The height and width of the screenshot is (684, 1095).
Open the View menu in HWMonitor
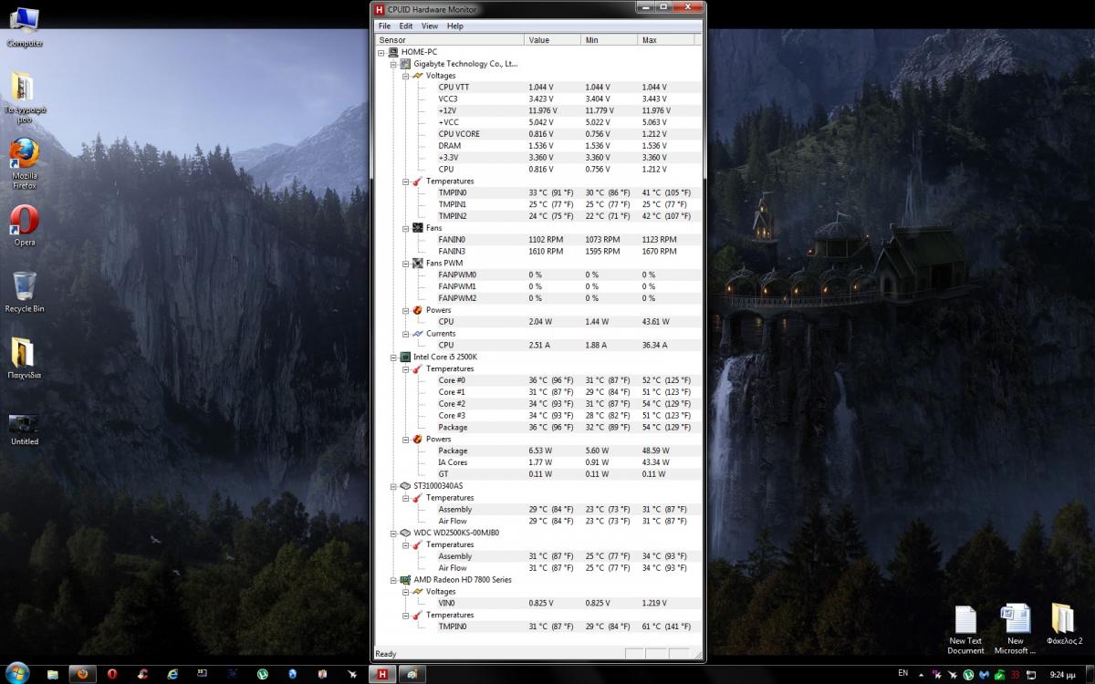click(430, 26)
